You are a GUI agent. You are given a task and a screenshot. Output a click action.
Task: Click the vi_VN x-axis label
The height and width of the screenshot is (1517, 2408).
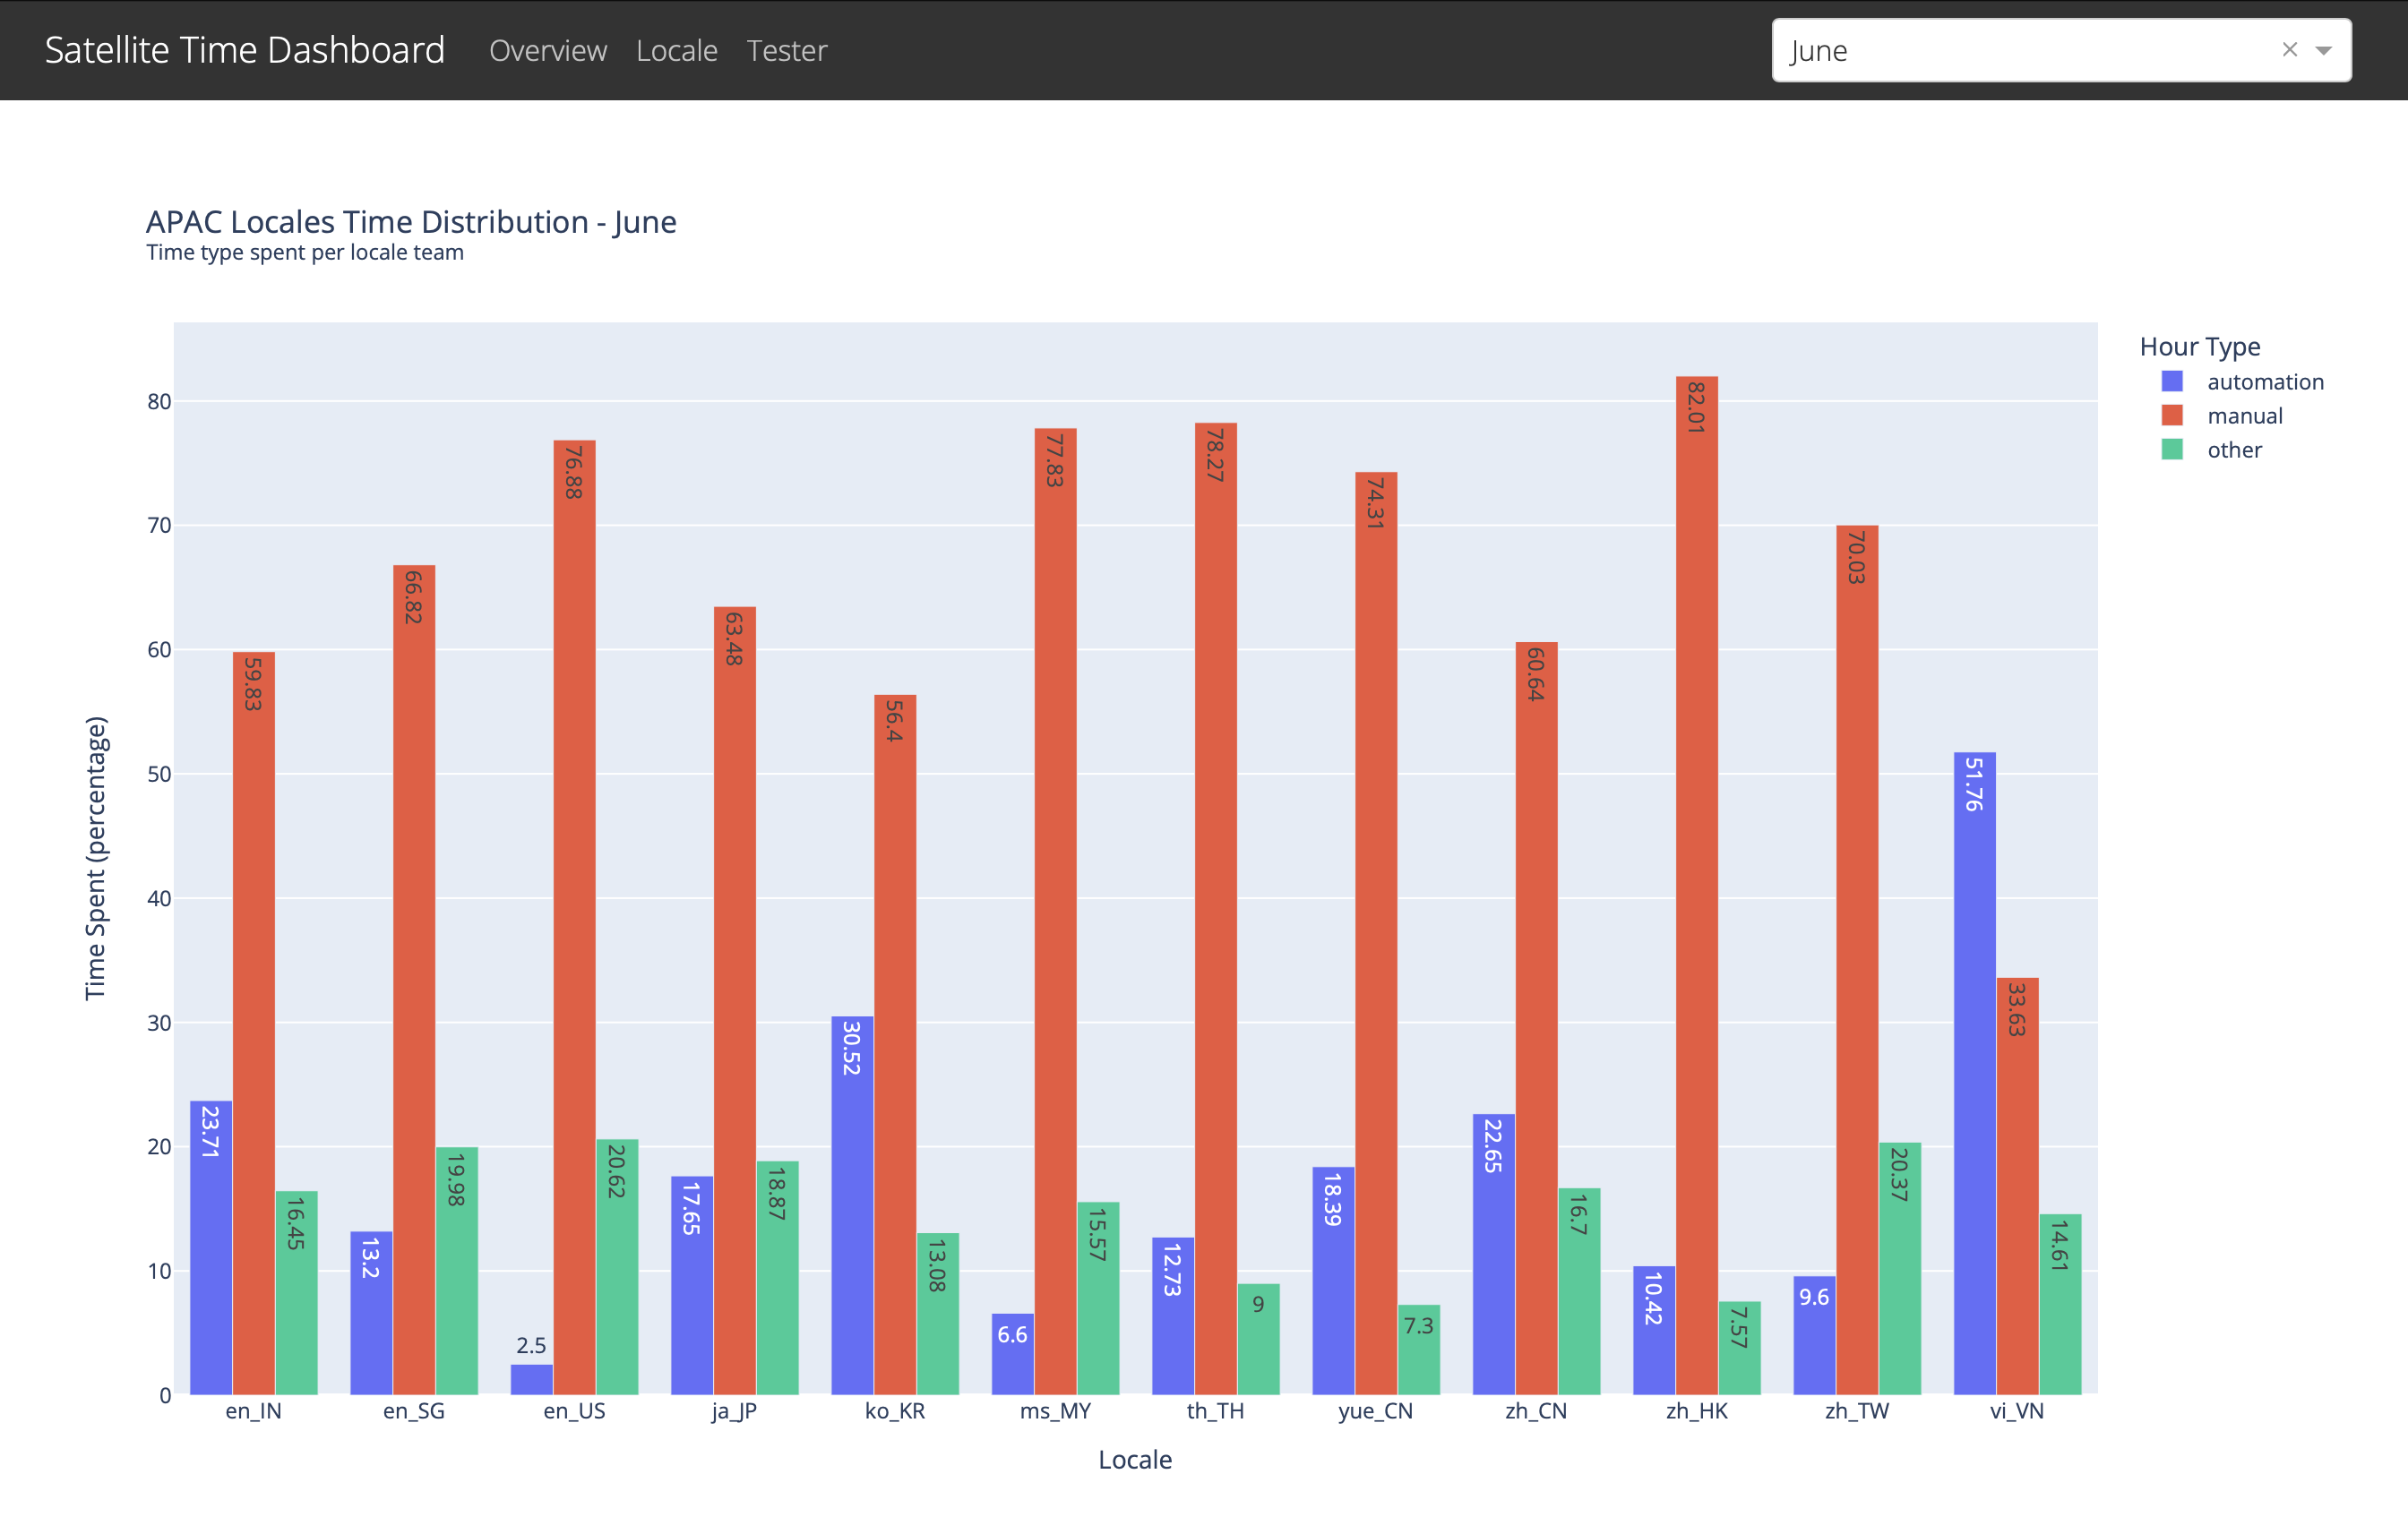(x=2017, y=1411)
